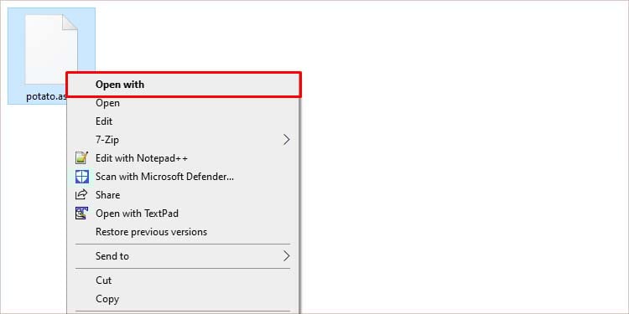Select Scan with Microsoft Defender
Image resolution: width=629 pixels, height=314 pixels.
[164, 177]
